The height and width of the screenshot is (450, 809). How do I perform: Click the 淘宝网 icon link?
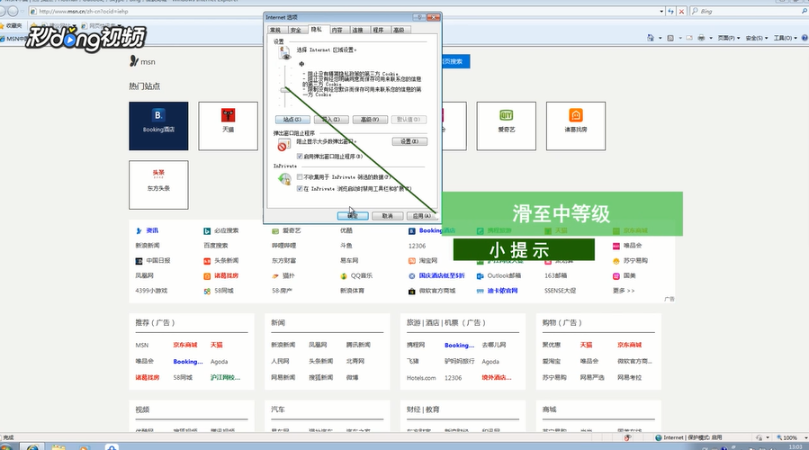pos(412,261)
